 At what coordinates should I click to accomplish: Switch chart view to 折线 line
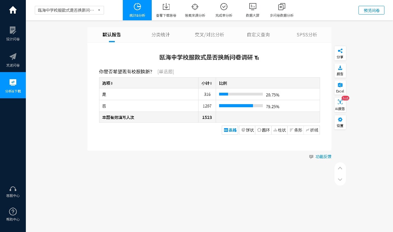[312, 130]
